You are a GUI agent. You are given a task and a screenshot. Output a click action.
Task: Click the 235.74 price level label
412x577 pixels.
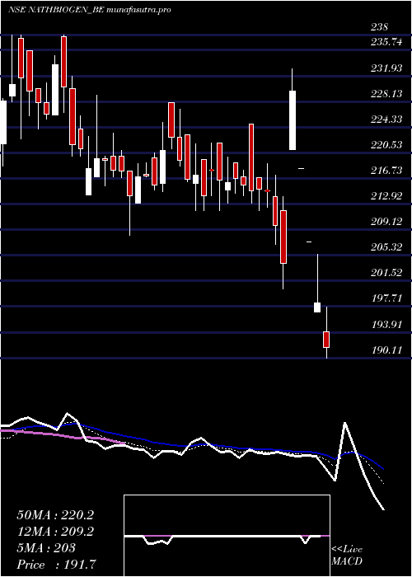(x=386, y=42)
